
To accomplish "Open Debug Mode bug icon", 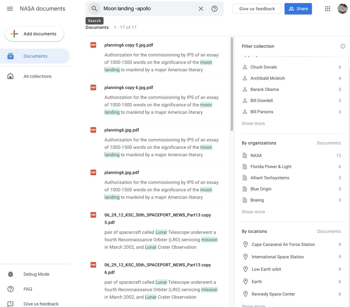I will (x=11, y=274).
